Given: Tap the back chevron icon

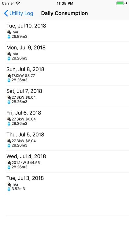Looking at the screenshot, I should click(6, 13).
